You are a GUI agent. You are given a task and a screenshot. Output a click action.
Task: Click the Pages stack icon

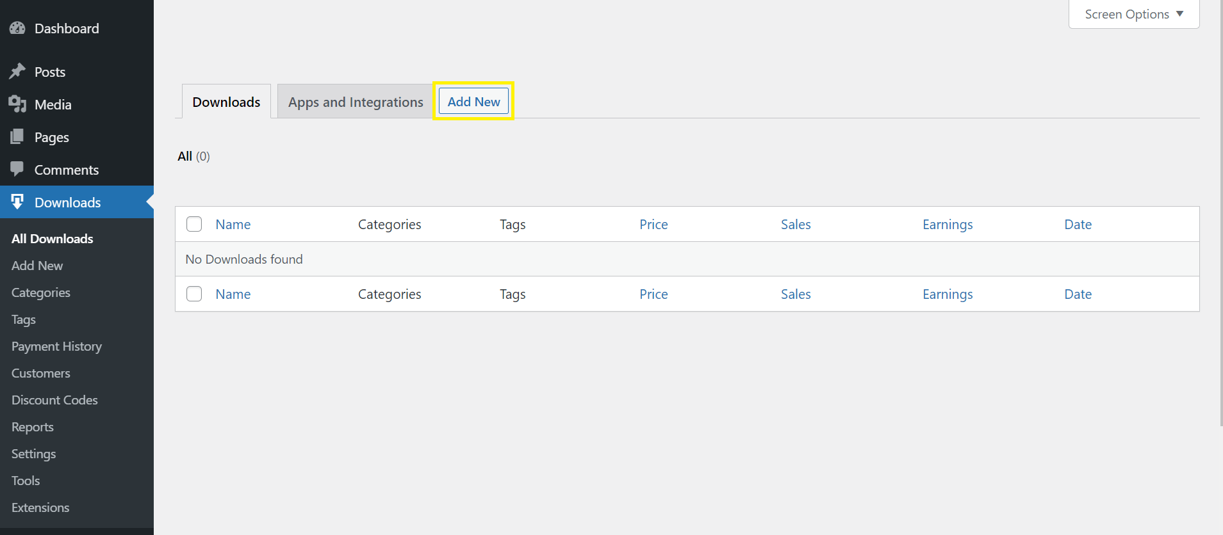click(17, 136)
